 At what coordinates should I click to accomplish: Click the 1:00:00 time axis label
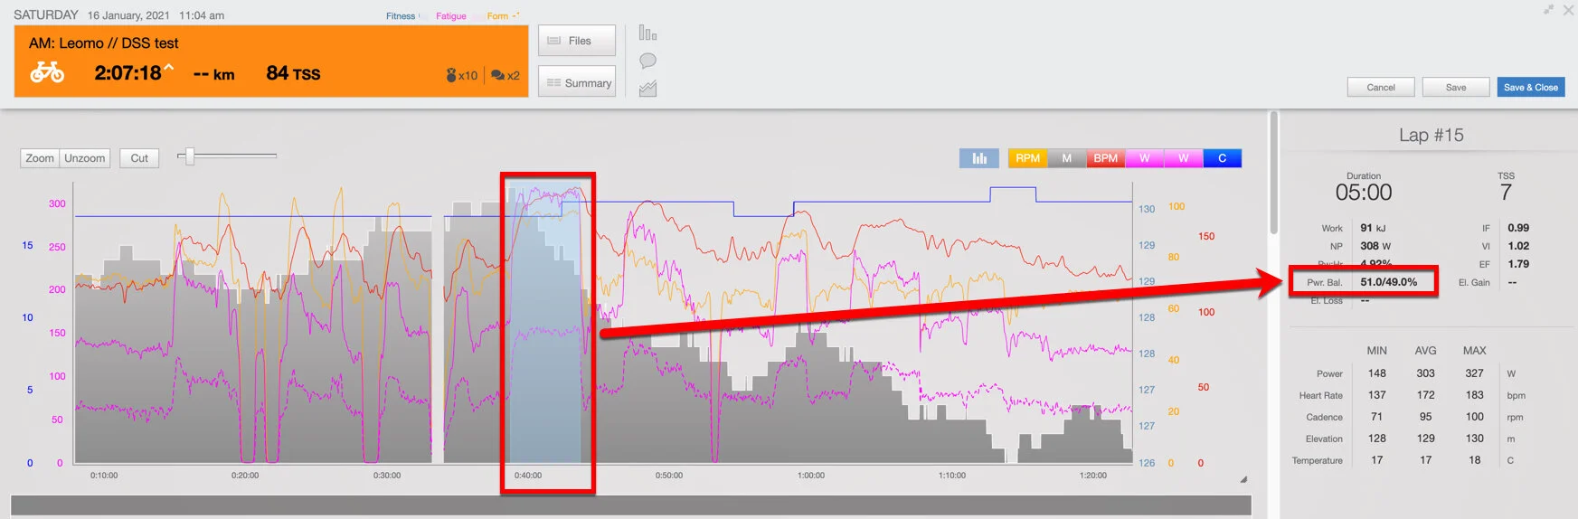[811, 476]
